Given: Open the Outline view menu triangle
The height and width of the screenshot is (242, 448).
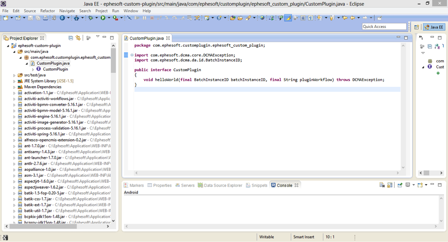Looking at the screenshot, I should point(423,53).
